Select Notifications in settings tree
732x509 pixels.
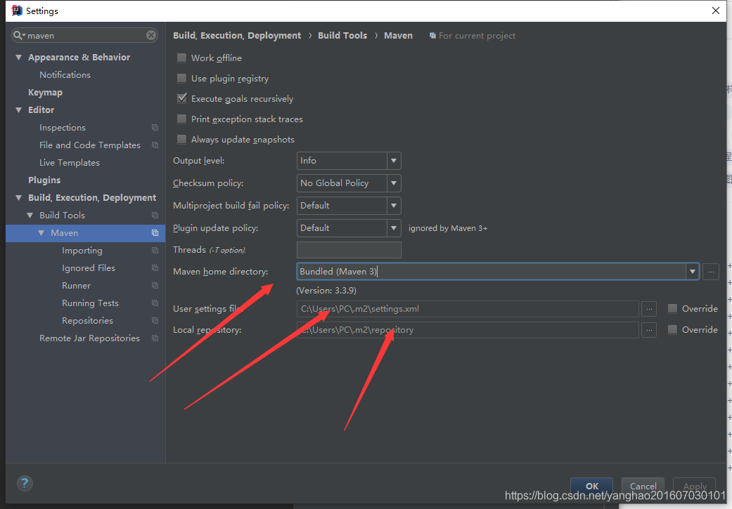click(65, 75)
